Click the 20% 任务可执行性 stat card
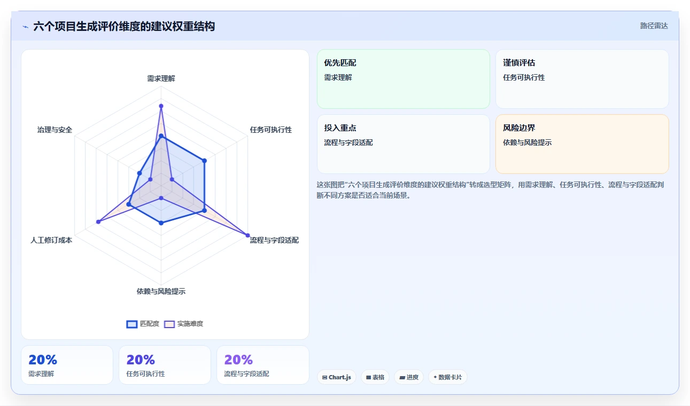The height and width of the screenshot is (406, 690). click(165, 365)
